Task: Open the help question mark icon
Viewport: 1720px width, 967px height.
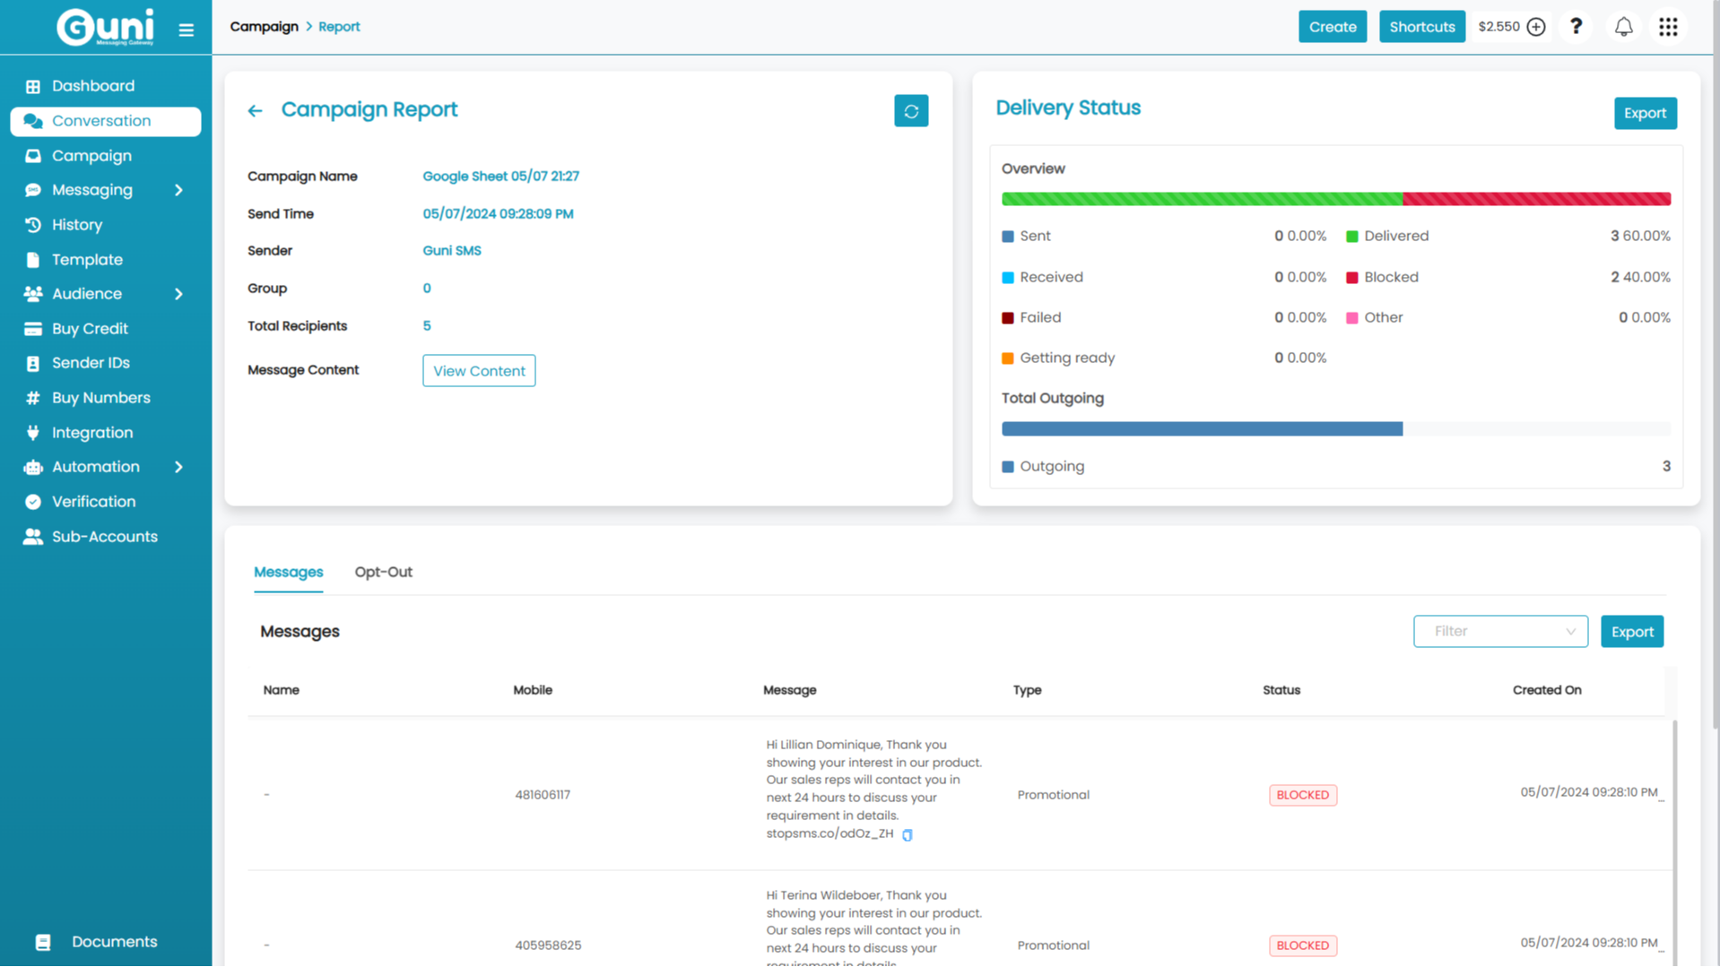Action: (1576, 27)
